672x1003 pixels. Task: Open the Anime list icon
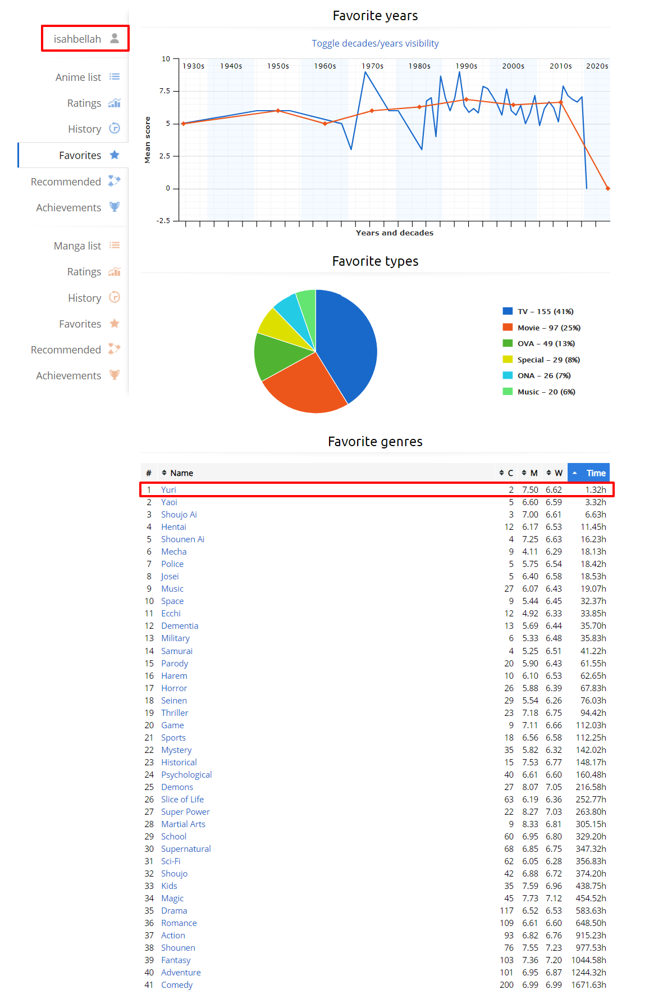click(x=115, y=77)
